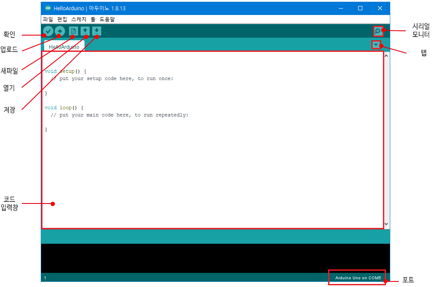The image size is (434, 287).
Task: Open the 도움말 menu
Action: pos(107,19)
